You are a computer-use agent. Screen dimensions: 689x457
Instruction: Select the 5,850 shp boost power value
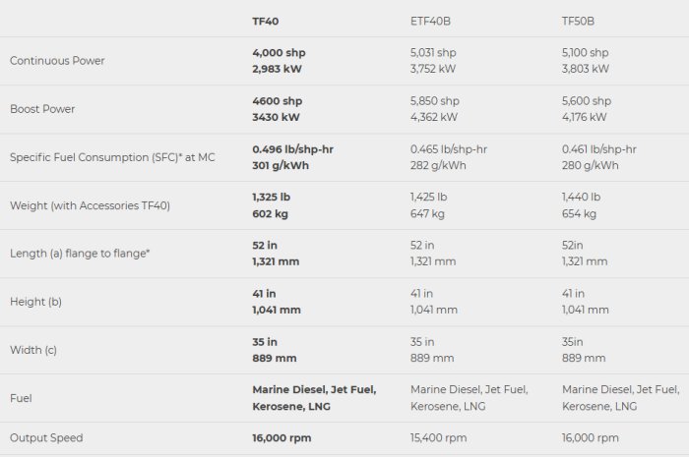(x=435, y=100)
